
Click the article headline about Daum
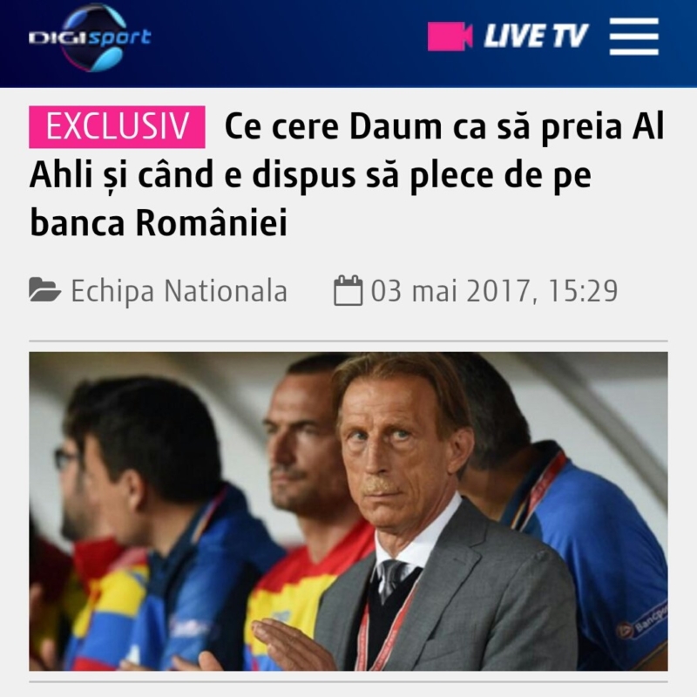(x=348, y=173)
